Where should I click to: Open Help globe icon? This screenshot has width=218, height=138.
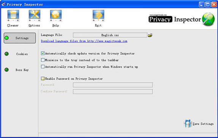(x=55, y=16)
